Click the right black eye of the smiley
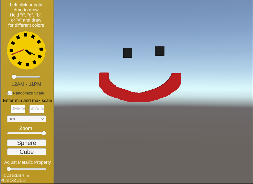Viewport: 253px width, 184px height. 160,51
